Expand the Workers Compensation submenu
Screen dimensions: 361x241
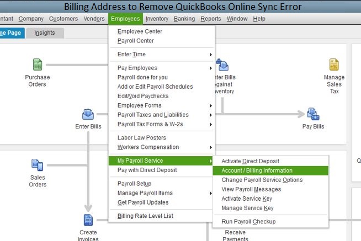[x=162, y=147]
